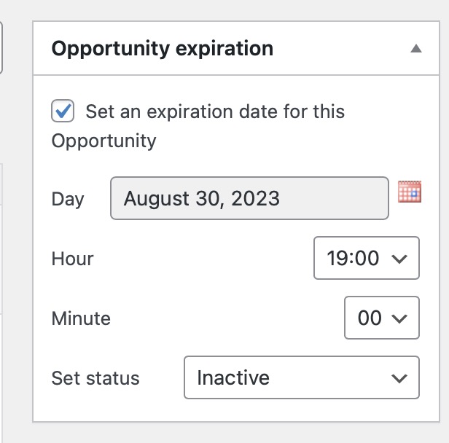Click the 'Day' field label
Image resolution: width=449 pixels, height=443 pixels.
click(x=68, y=200)
